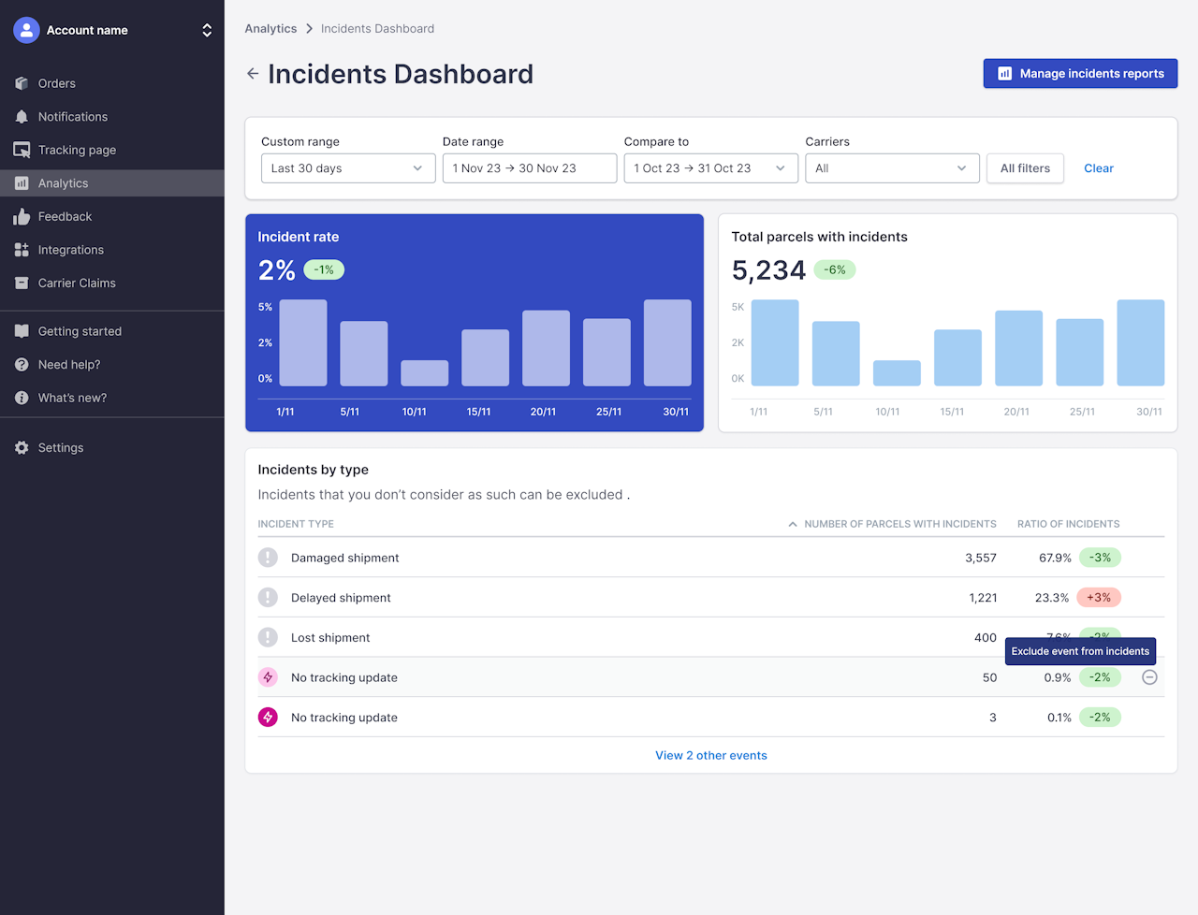Open View 2 other events link
Screen dimensions: 1198x915
[710, 756]
